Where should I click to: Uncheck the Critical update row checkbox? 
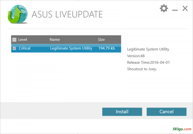click(14, 48)
